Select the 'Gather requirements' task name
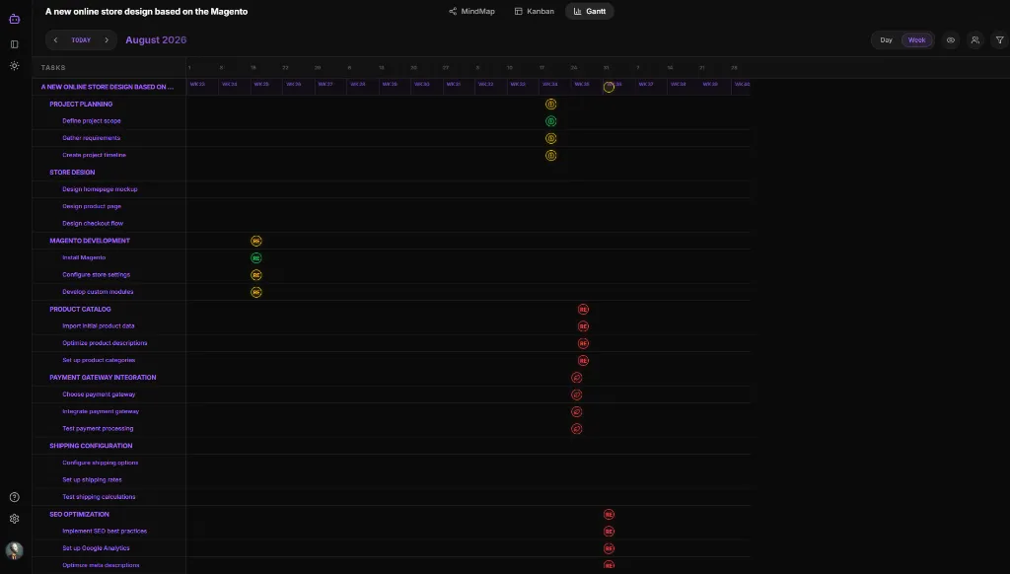The image size is (1010, 574). pos(92,138)
